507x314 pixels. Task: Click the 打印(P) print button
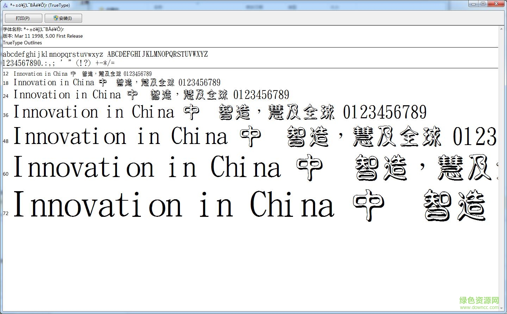tap(23, 18)
